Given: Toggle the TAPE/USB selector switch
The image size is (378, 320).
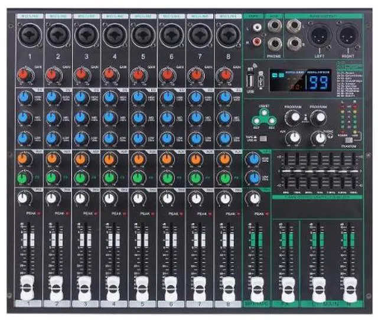Looking at the screenshot, I should [263, 139].
